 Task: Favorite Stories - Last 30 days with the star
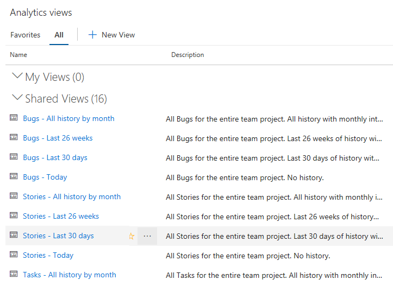coord(132,236)
